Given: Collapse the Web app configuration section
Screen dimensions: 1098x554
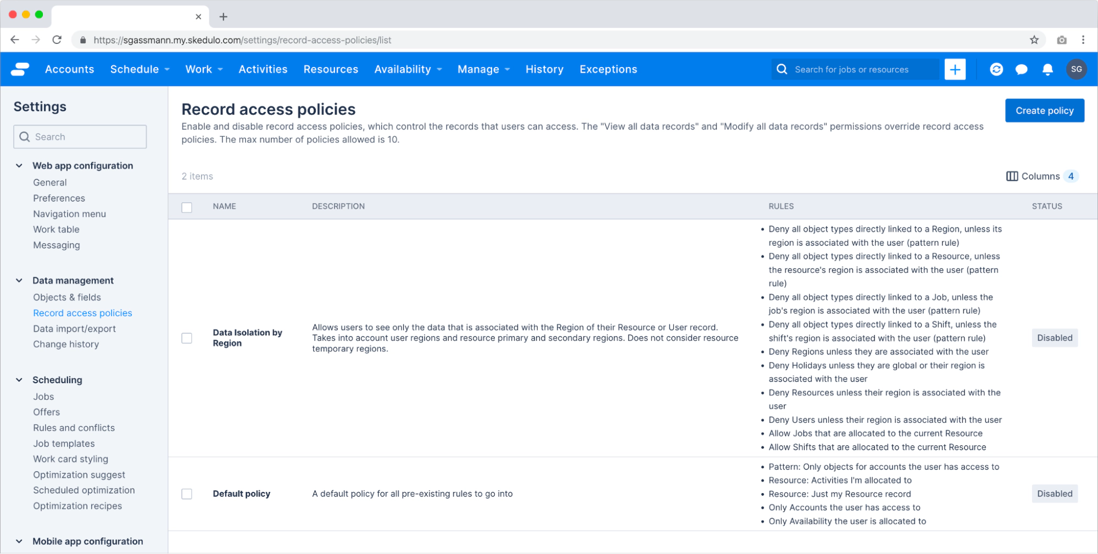Looking at the screenshot, I should point(19,166).
